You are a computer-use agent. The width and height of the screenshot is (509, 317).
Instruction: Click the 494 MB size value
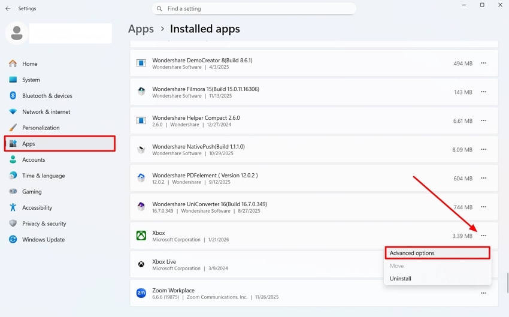click(x=463, y=64)
